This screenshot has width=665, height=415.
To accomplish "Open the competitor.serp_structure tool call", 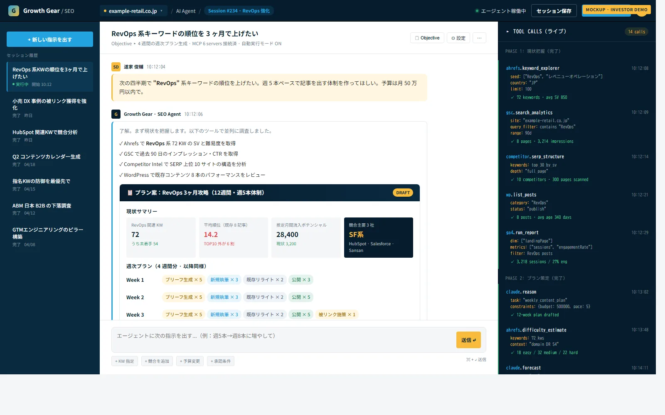I will coord(577,168).
